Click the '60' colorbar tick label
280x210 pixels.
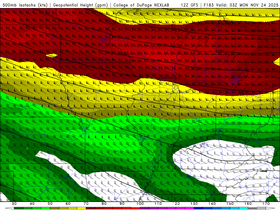point(68,204)
